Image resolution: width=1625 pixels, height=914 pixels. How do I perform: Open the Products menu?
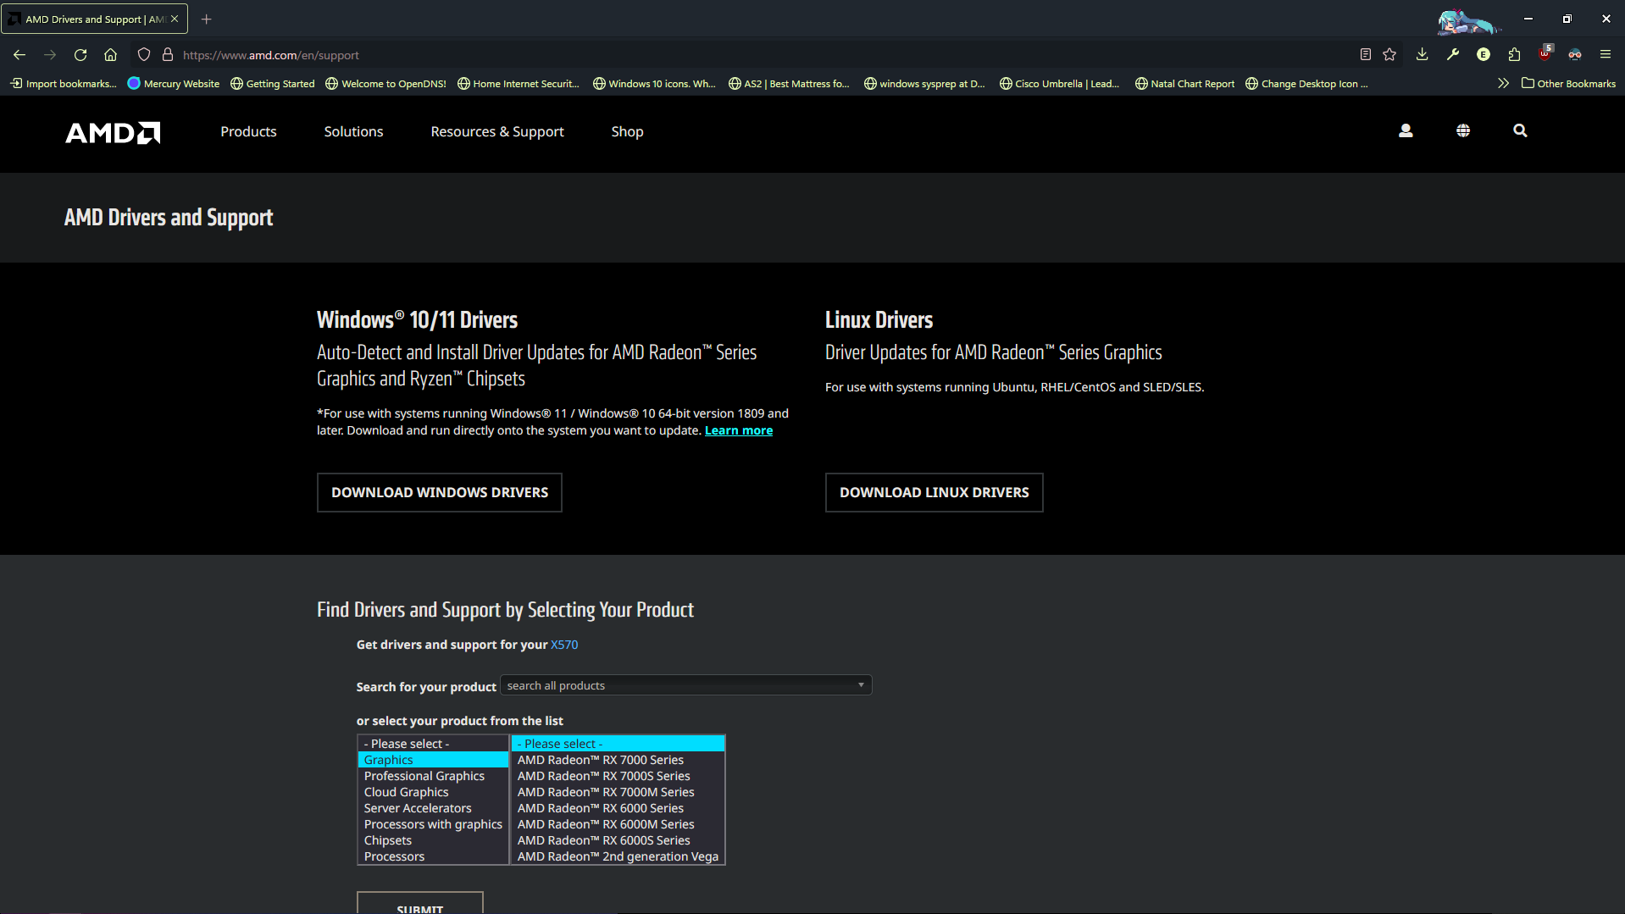248,131
